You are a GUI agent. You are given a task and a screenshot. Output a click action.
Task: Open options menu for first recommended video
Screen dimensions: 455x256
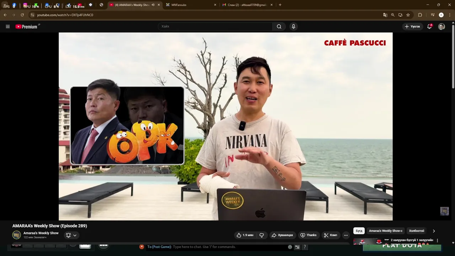pos(438,240)
